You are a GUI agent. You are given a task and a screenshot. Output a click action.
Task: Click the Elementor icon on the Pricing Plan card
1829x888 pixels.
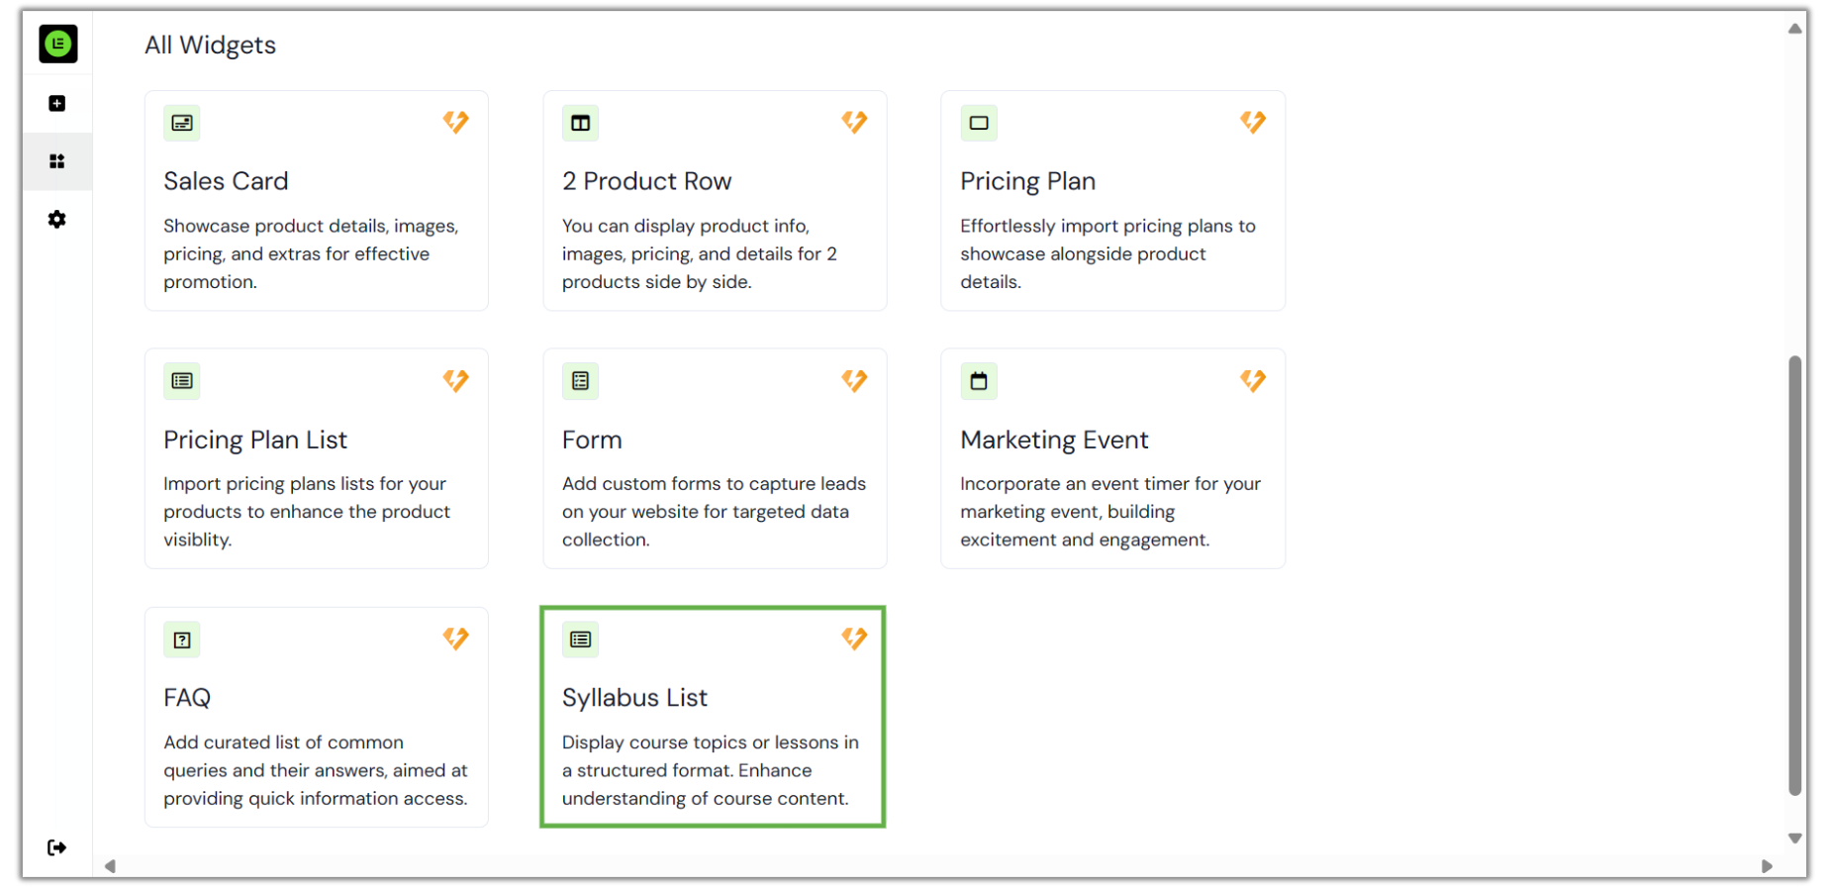coord(1252,122)
